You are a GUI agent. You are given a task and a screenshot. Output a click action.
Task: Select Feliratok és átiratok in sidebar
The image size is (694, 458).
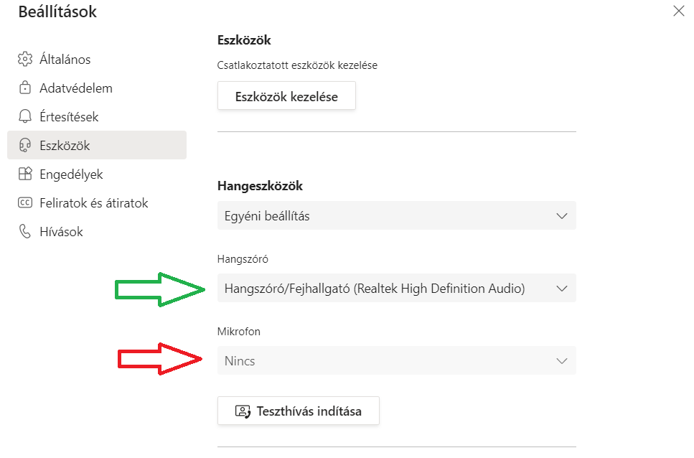click(93, 203)
